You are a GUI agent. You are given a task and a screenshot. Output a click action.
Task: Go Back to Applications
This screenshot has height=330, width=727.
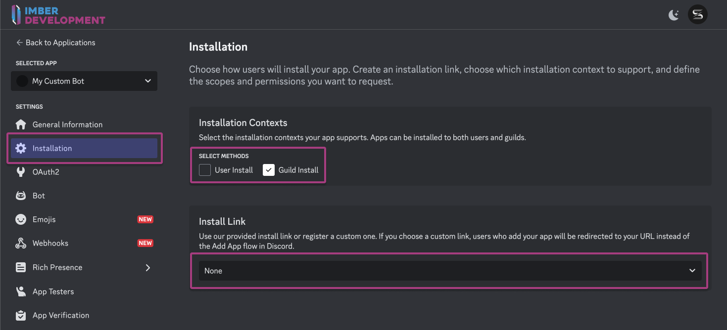(55, 42)
